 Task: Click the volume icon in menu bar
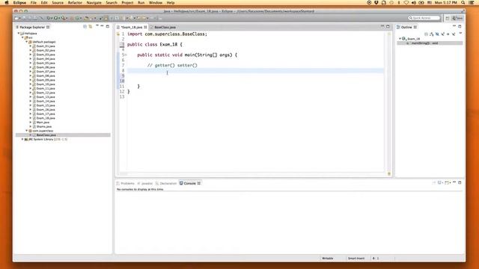414,3
